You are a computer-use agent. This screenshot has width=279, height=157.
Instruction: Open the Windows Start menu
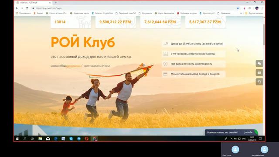click(x=17, y=139)
